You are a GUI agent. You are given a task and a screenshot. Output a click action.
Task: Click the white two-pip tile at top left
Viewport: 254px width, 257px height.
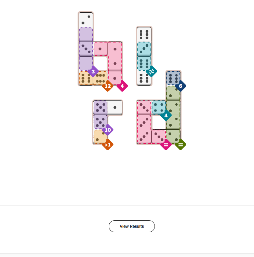click(86, 20)
